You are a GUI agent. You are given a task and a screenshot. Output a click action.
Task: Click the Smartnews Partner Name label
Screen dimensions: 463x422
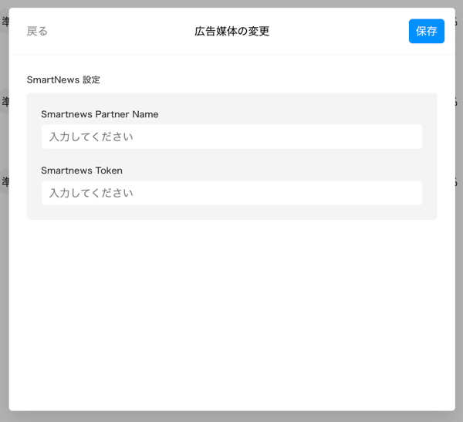click(100, 114)
